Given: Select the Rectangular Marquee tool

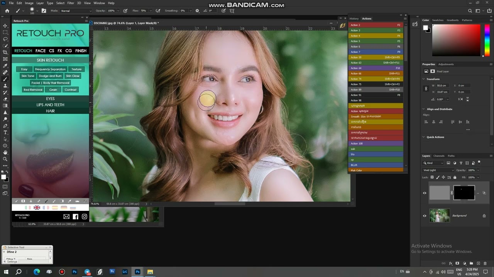Looking at the screenshot, I should 5,32.
